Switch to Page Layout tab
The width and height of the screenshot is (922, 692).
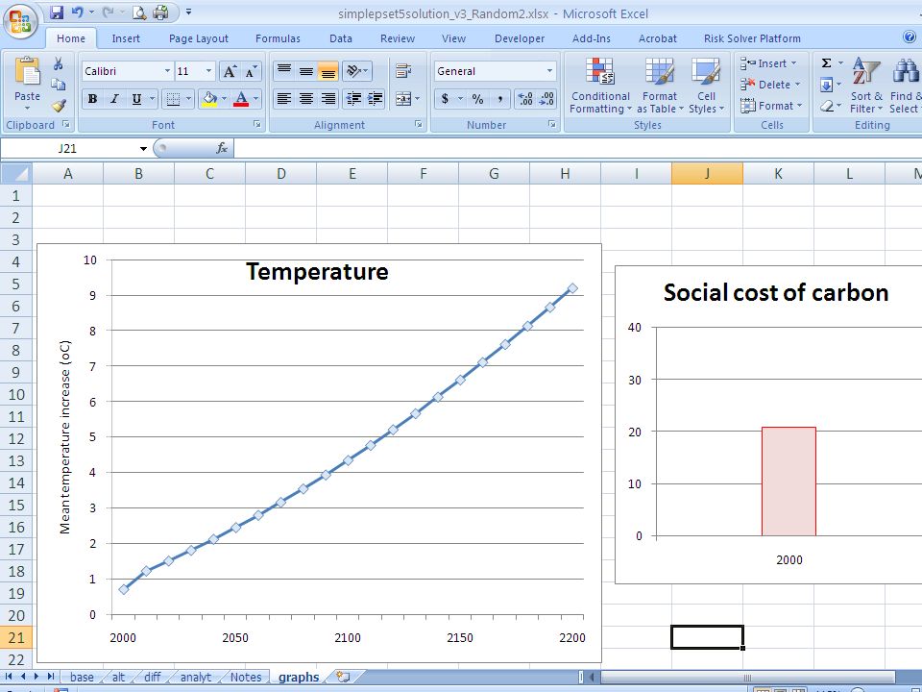coord(198,38)
